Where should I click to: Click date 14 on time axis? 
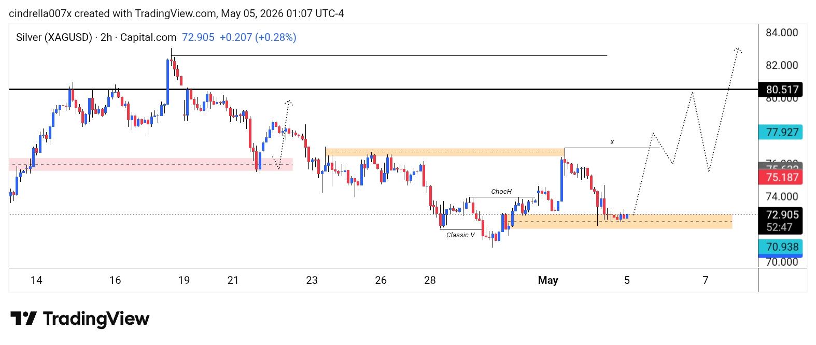click(x=36, y=280)
